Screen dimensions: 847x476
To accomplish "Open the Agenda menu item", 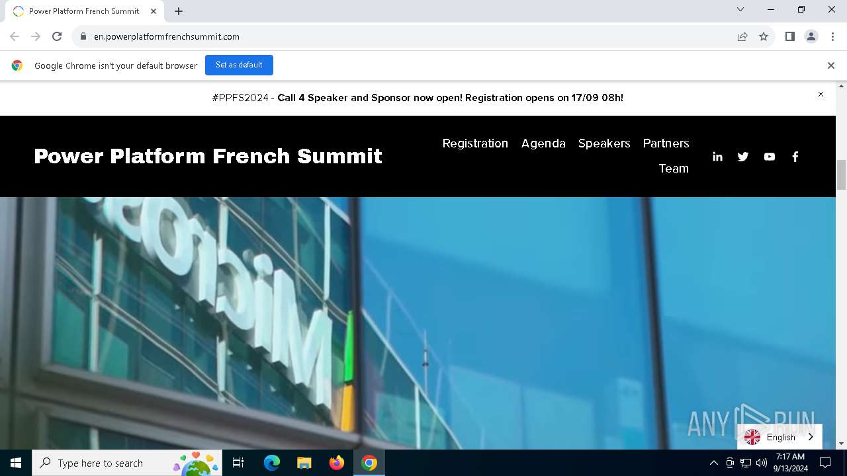I will [543, 143].
